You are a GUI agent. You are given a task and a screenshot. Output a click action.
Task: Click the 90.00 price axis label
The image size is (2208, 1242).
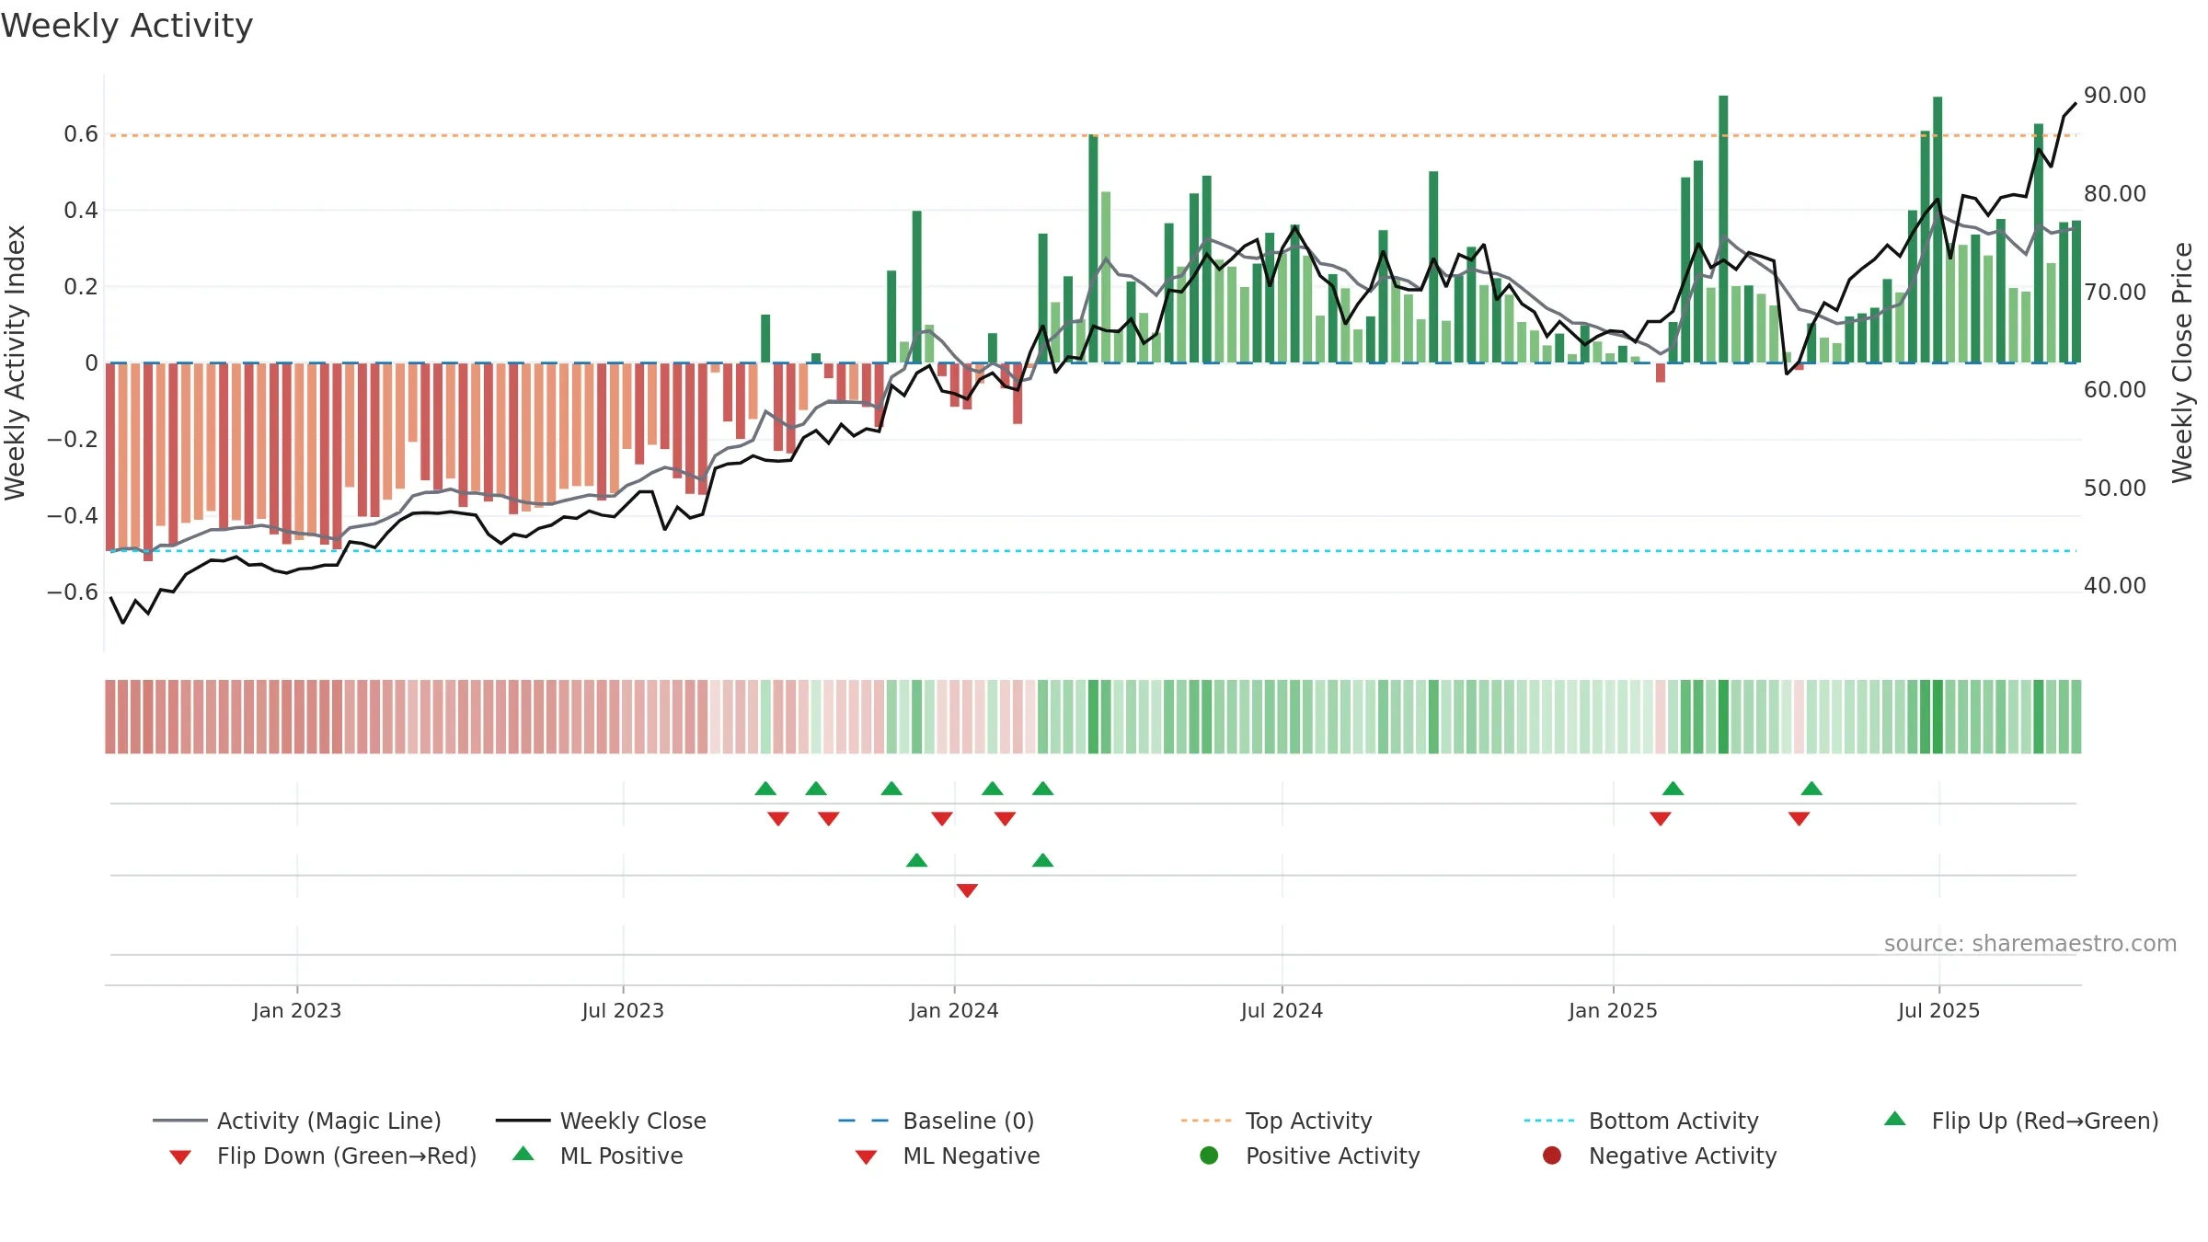[2115, 96]
